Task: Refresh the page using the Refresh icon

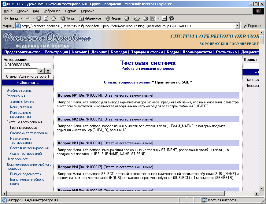Action: [x=46, y=18]
